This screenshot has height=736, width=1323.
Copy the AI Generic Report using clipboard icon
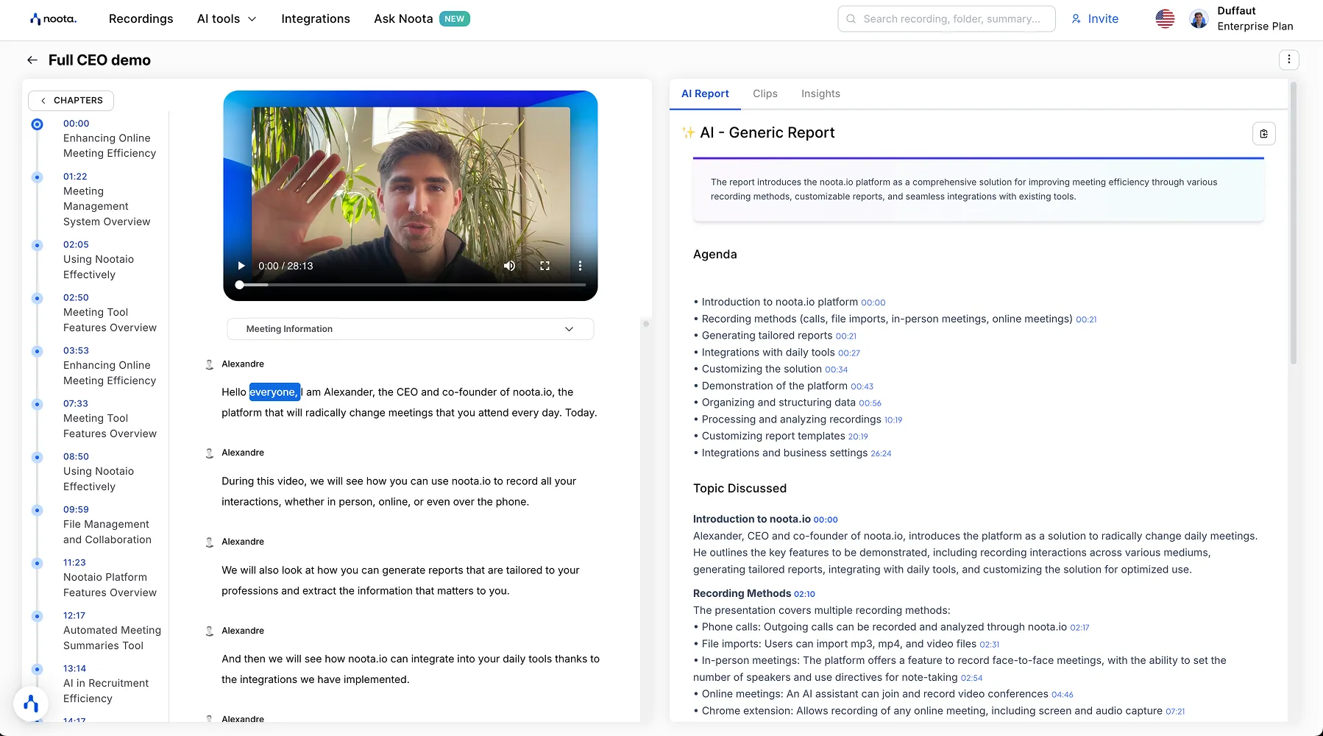pos(1263,133)
